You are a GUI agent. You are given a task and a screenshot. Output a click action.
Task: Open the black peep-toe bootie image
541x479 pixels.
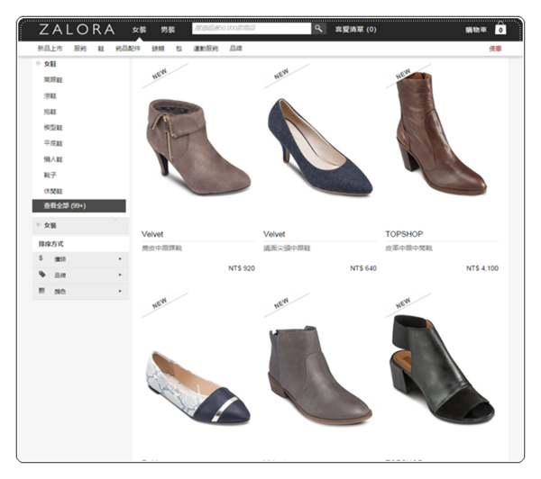click(443, 370)
